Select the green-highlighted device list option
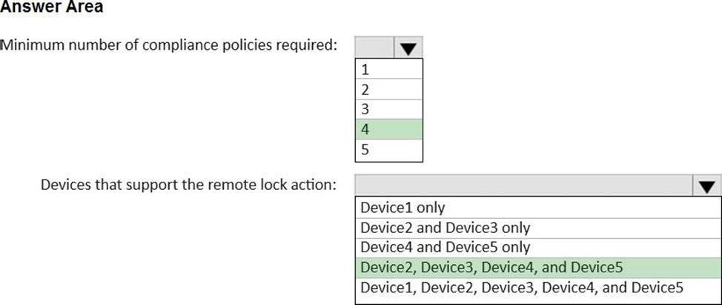The image size is (722, 305). click(537, 267)
